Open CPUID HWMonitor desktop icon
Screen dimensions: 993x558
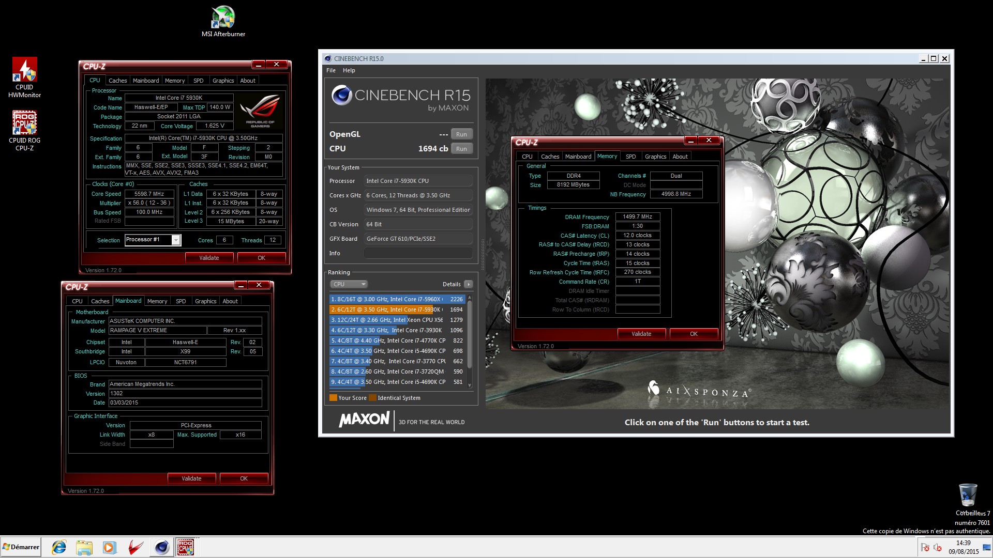tap(24, 78)
